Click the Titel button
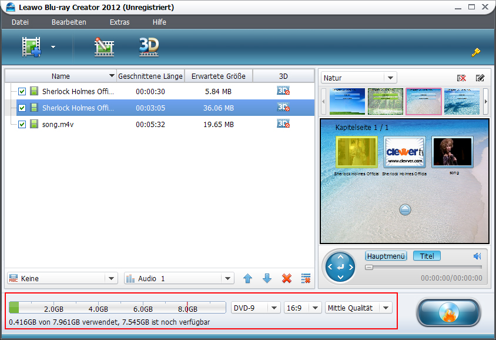 427,256
